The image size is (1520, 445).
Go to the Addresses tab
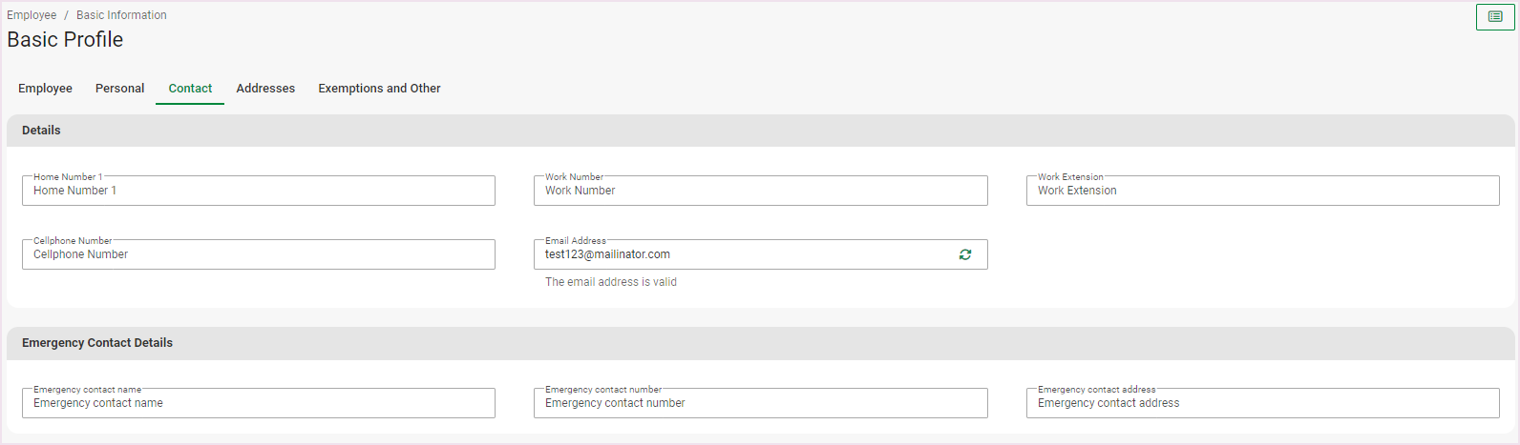tap(265, 89)
